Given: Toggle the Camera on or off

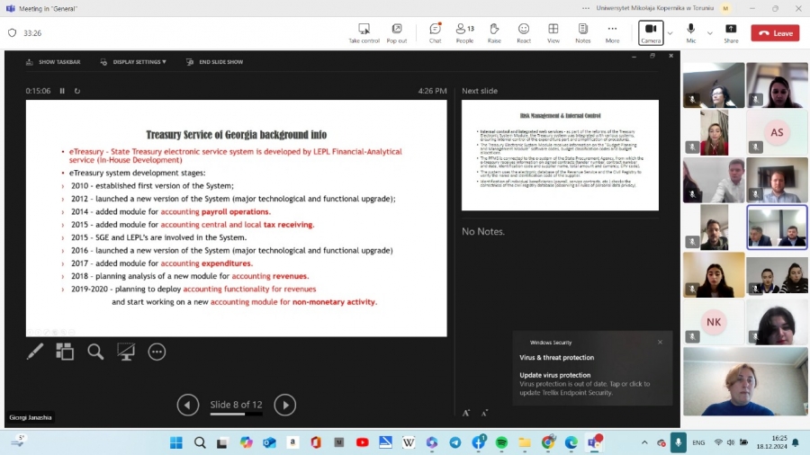Looking at the screenshot, I should point(650,32).
